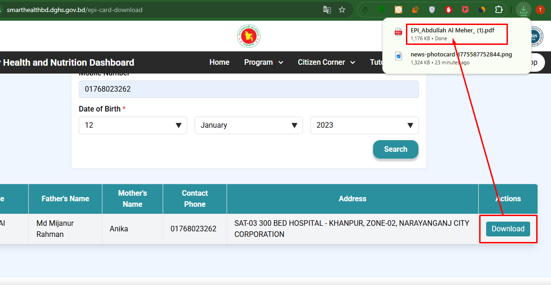Select Home in the navigation bar
Screen dimensions: 551x285
(x=219, y=62)
